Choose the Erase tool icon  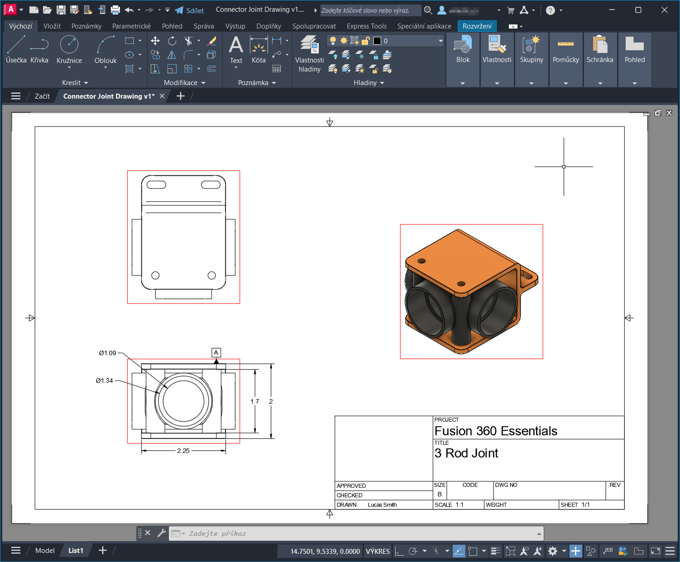coord(211,41)
